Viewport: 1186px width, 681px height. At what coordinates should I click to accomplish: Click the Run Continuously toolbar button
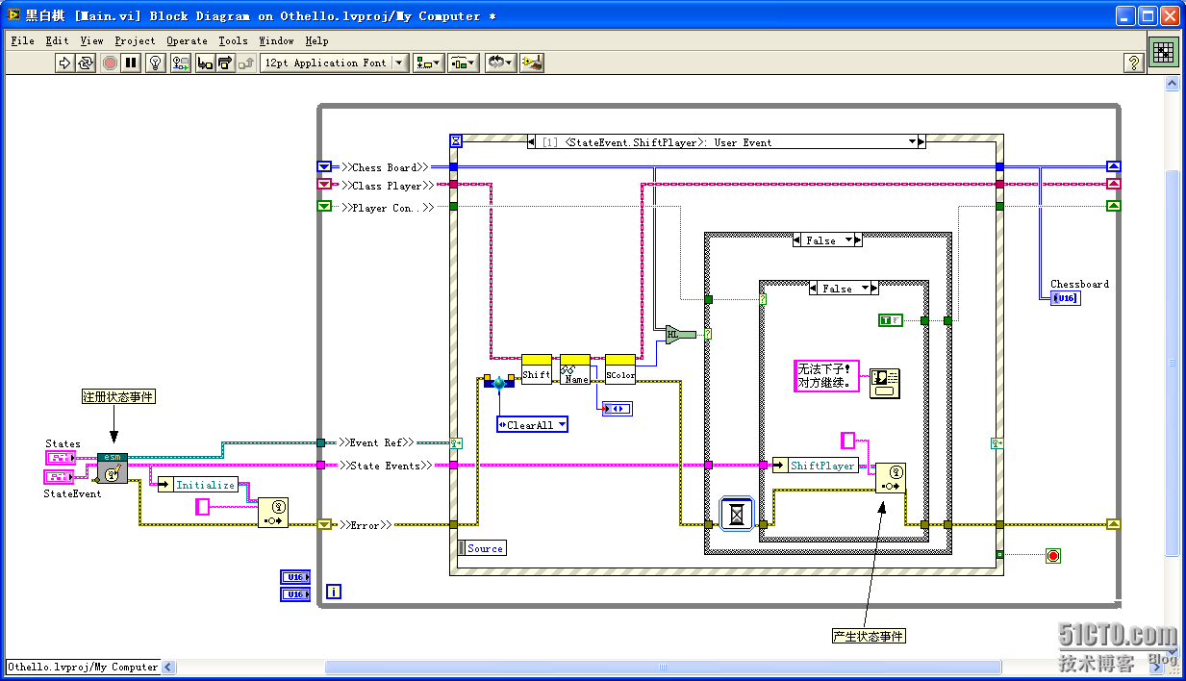[87, 63]
